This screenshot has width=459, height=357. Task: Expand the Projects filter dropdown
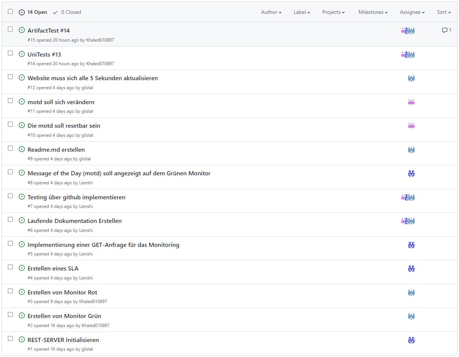pos(334,12)
